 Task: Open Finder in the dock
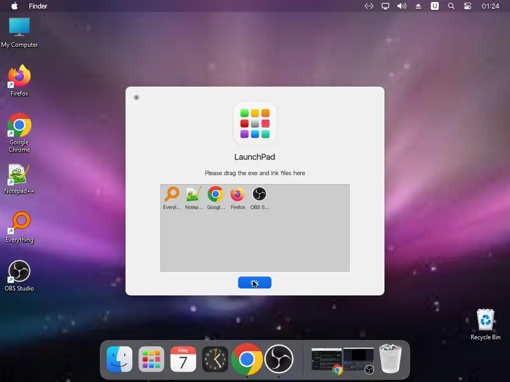120,359
